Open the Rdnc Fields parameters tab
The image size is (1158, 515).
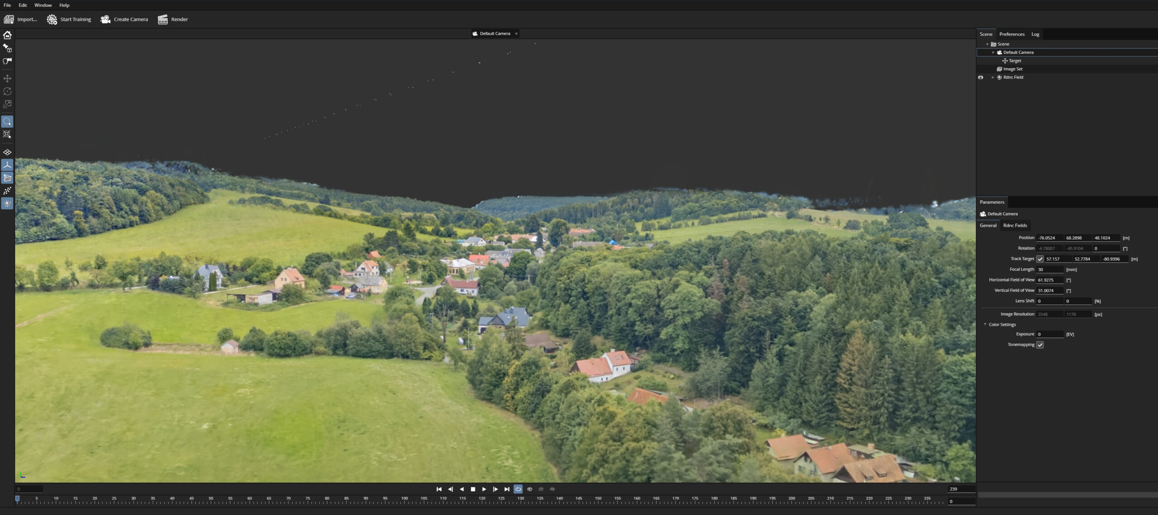[1015, 225]
